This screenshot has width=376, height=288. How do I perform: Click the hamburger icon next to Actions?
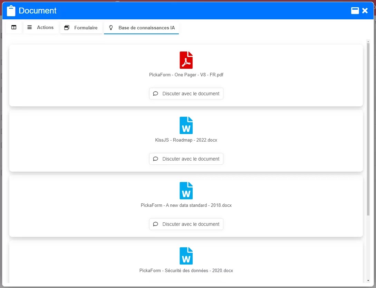(30, 28)
